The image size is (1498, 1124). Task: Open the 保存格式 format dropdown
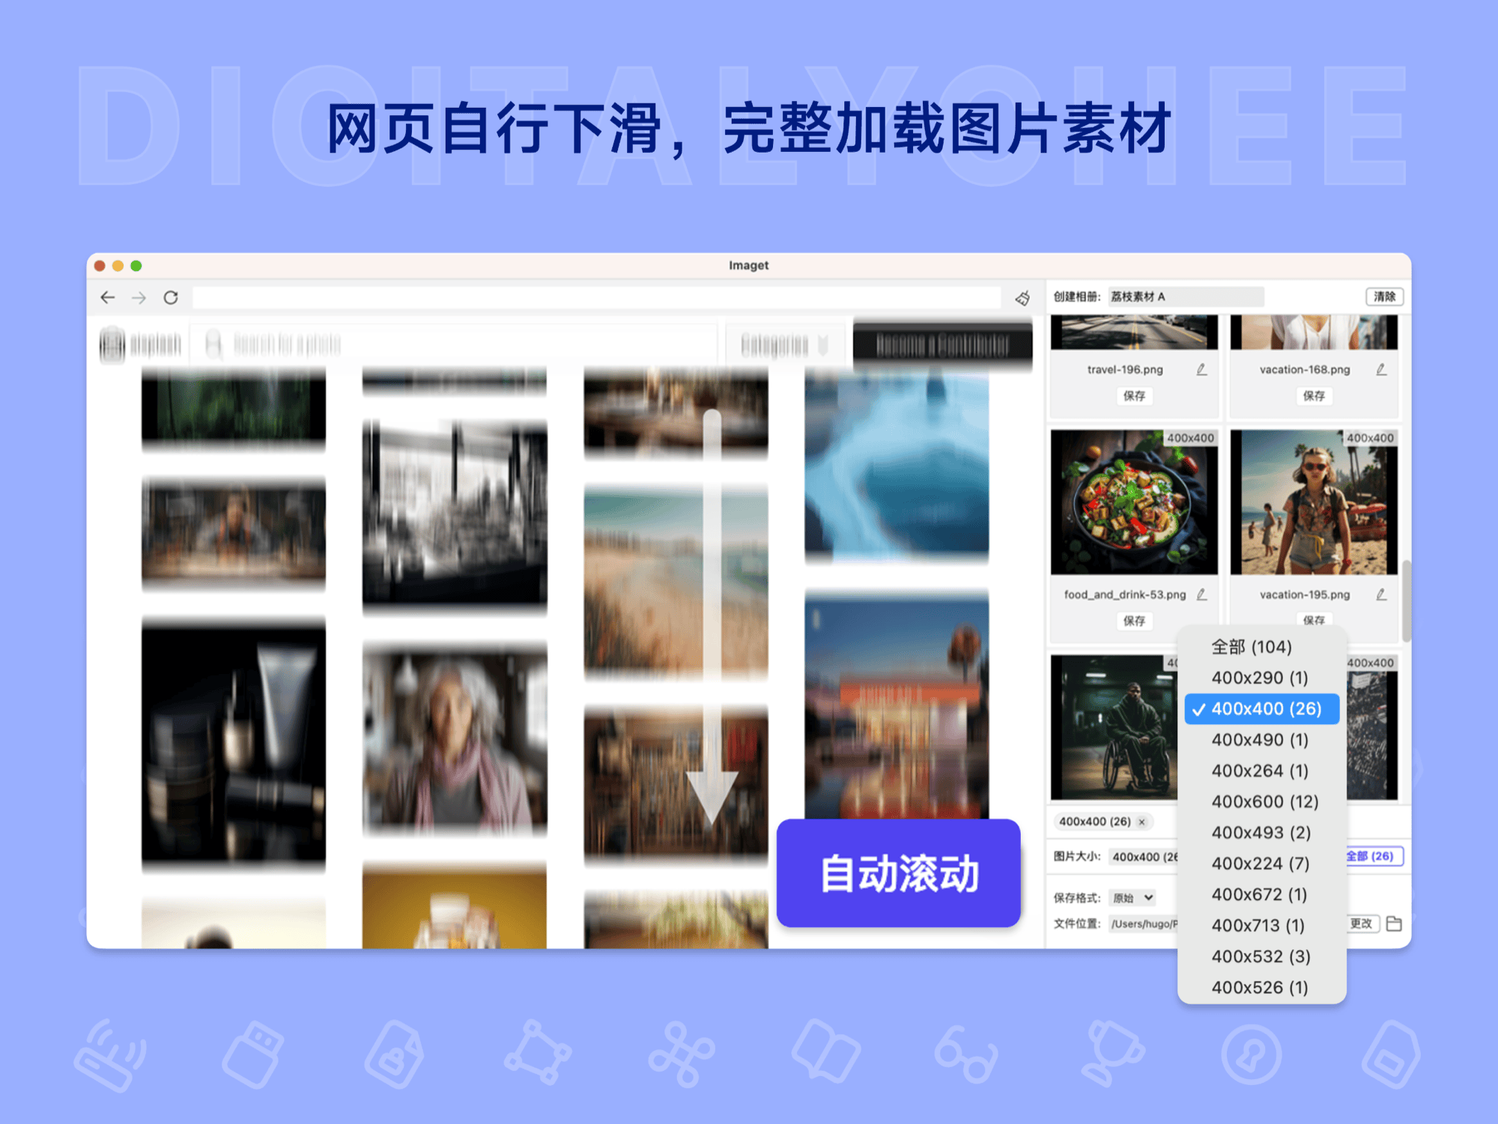1132,897
